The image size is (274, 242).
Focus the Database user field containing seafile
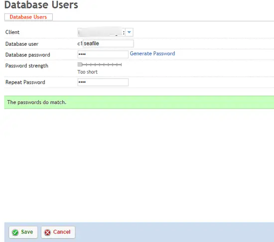(x=108, y=43)
